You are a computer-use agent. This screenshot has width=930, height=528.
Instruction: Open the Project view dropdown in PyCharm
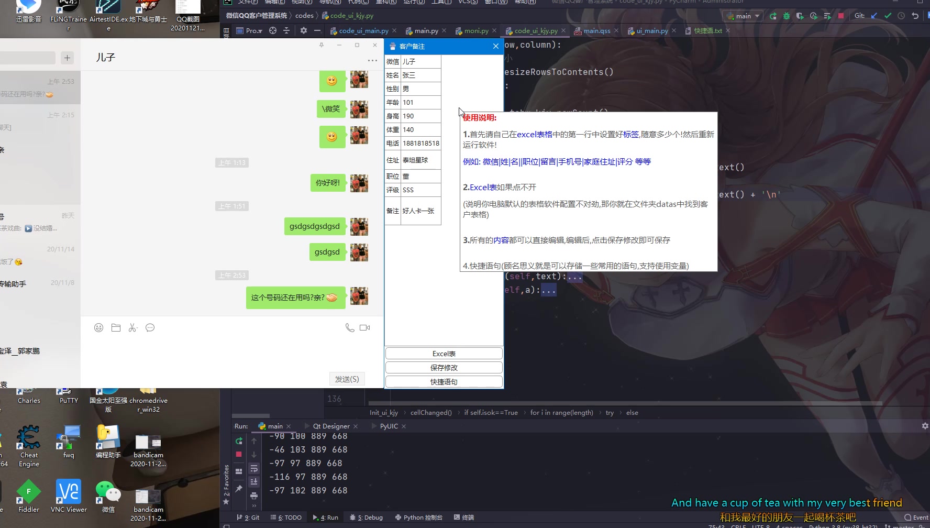(249, 31)
